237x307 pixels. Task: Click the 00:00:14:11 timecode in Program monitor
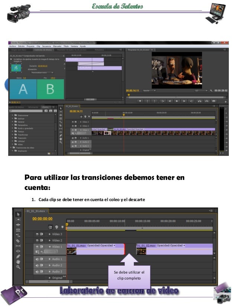[133, 91]
